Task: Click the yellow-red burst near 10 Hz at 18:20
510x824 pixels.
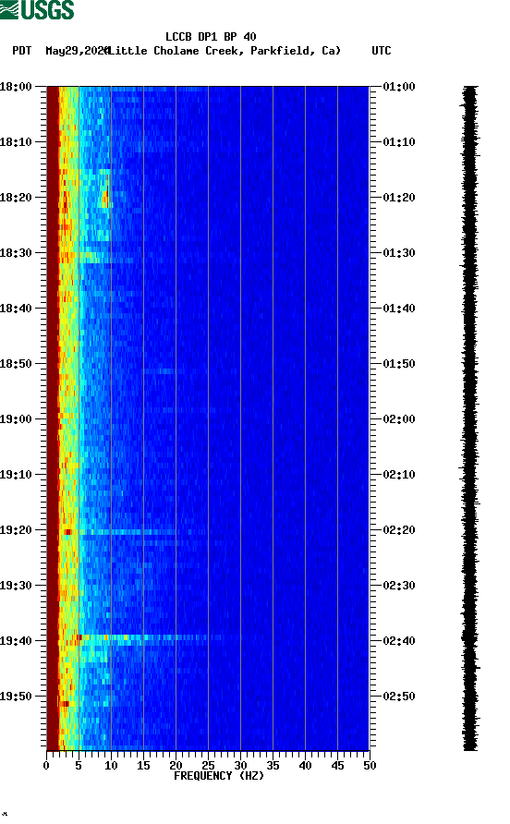Action: click(105, 193)
